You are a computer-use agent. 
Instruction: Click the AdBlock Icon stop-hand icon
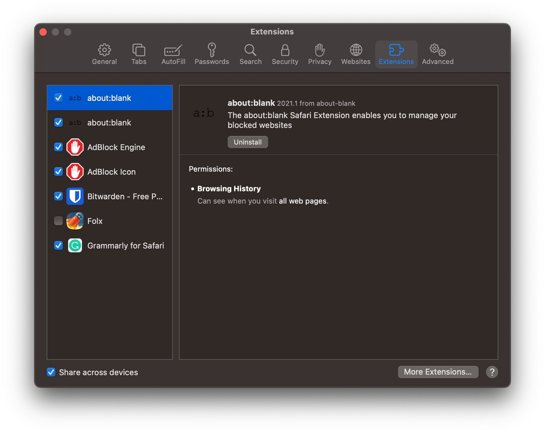[75, 172]
